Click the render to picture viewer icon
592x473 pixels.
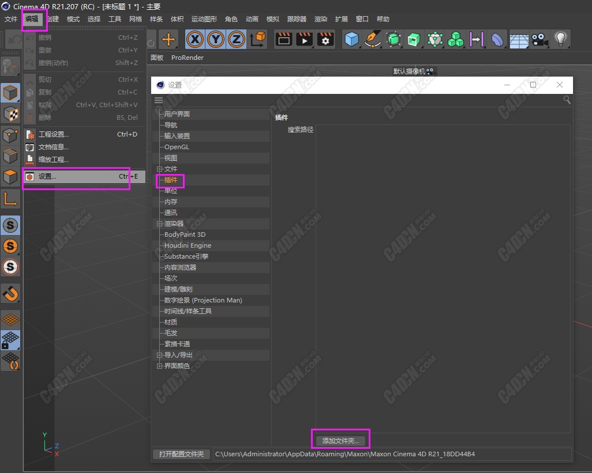[x=304, y=39]
